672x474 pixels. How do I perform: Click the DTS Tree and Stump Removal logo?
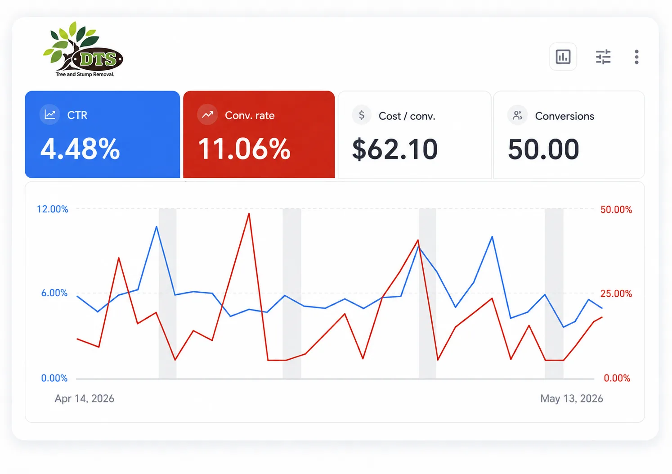point(83,50)
